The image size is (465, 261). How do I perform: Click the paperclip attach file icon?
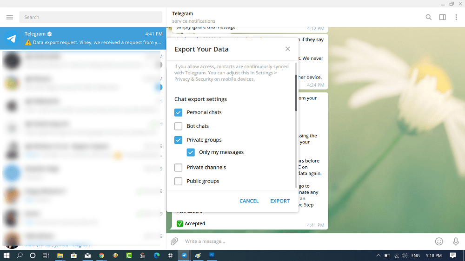pyautogui.click(x=174, y=241)
